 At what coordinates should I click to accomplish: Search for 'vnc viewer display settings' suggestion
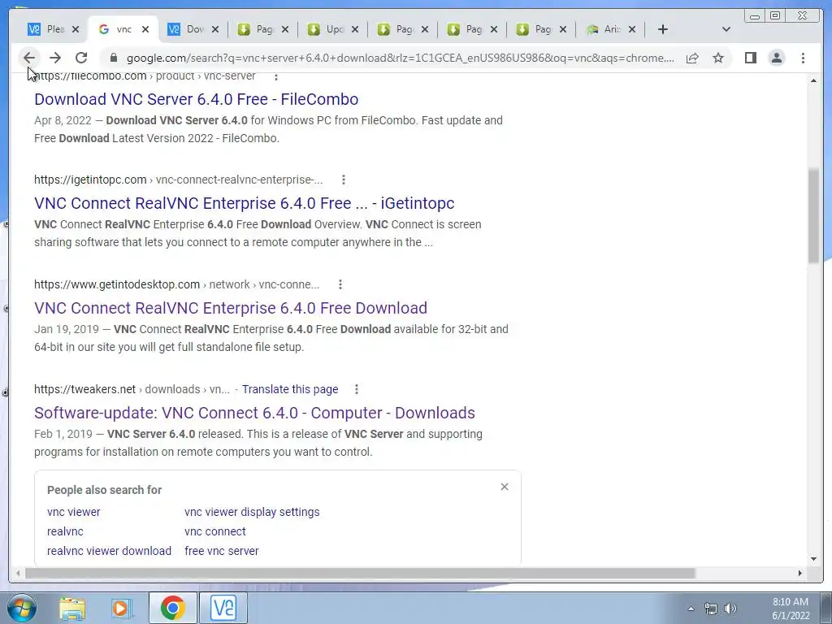pos(252,512)
